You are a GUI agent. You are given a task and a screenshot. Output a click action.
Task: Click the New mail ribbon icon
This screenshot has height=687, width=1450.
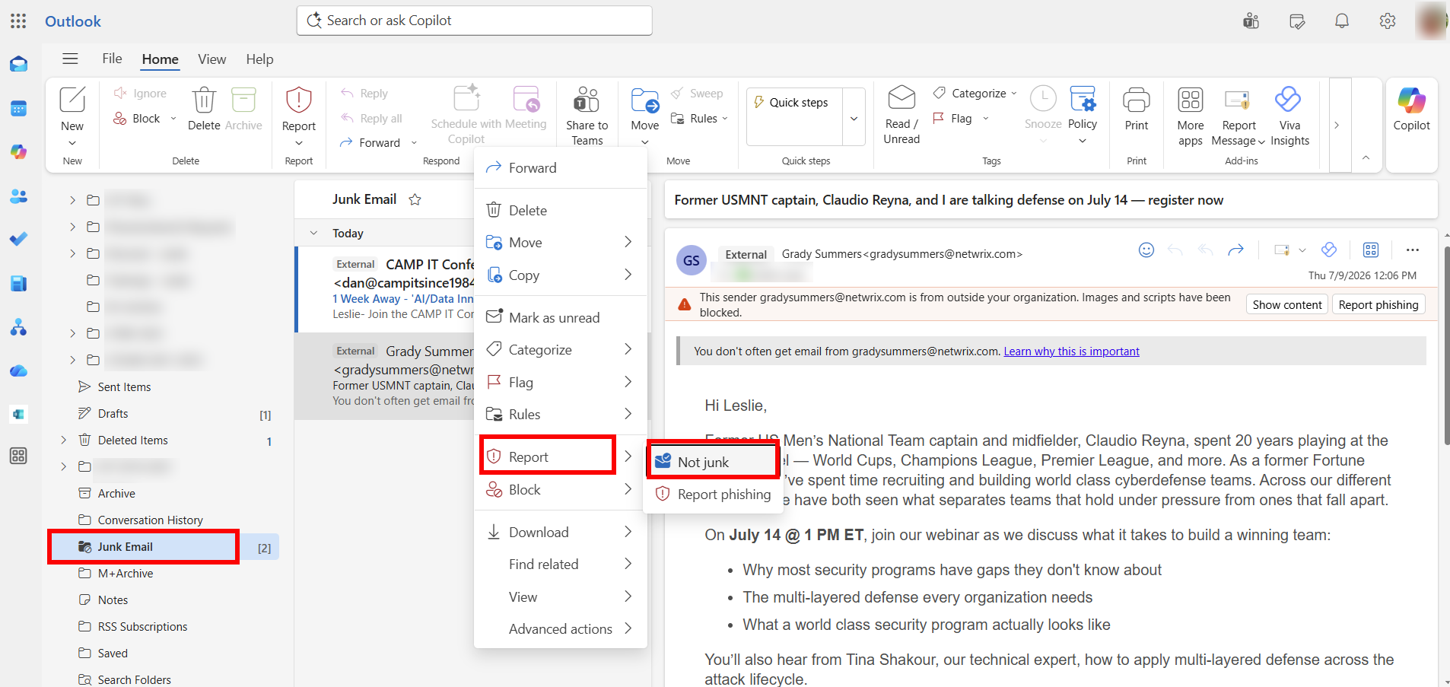coord(72,100)
